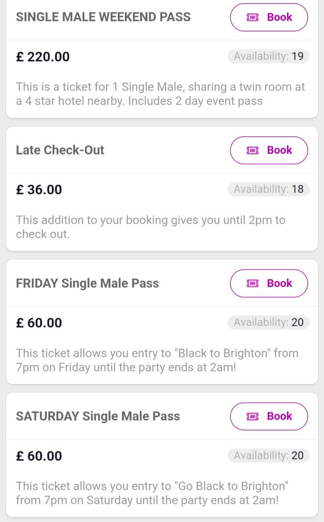
Task: Click the £ 220.00 price
Action: tap(43, 57)
